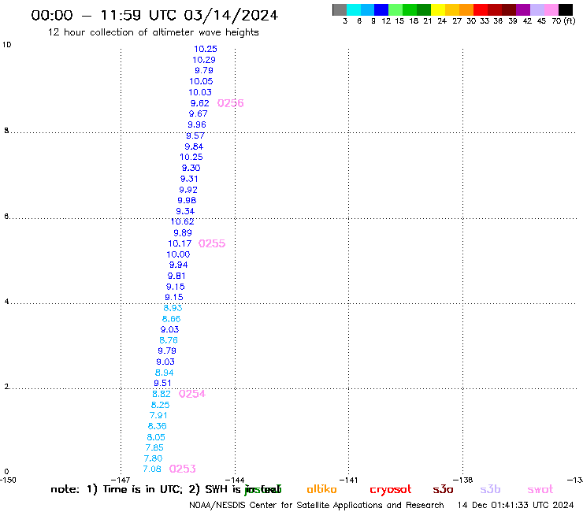
Task: Click the wave height value 9.94
Action: coord(179,265)
